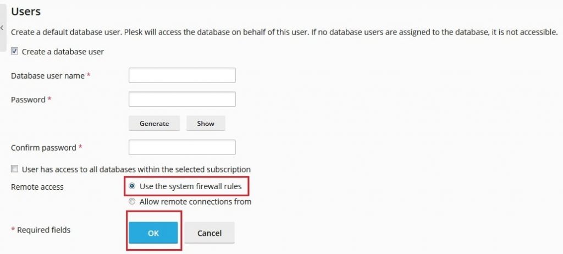Untick the Create a database user checkbox
The width and height of the screenshot is (563, 254).
(x=14, y=51)
